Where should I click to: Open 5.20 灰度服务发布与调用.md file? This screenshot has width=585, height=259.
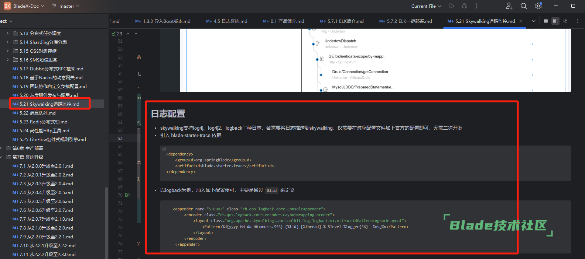(x=45, y=95)
